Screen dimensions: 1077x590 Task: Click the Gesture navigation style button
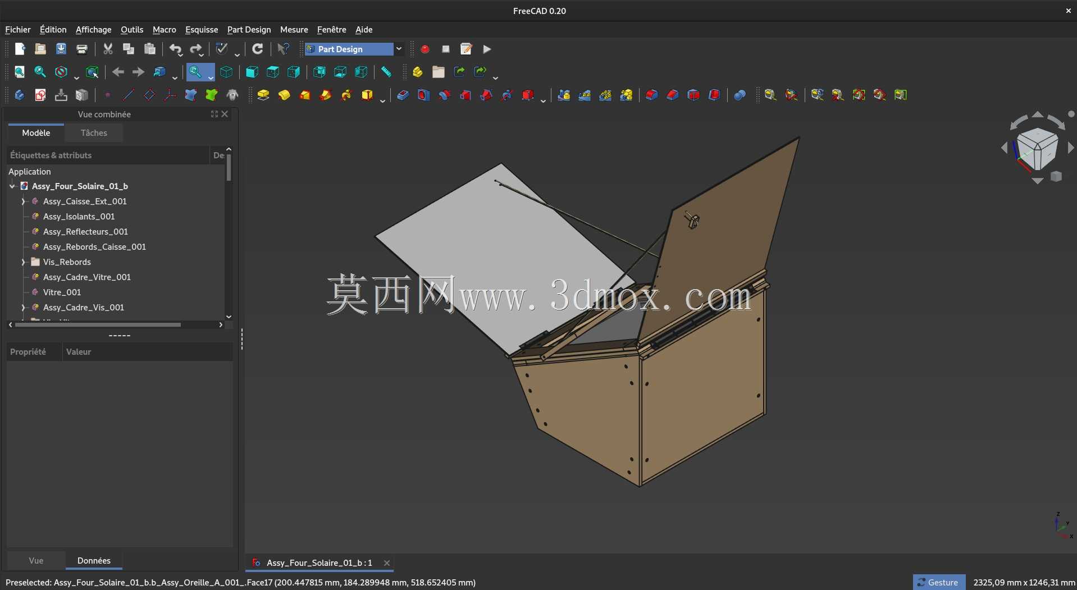[938, 582]
